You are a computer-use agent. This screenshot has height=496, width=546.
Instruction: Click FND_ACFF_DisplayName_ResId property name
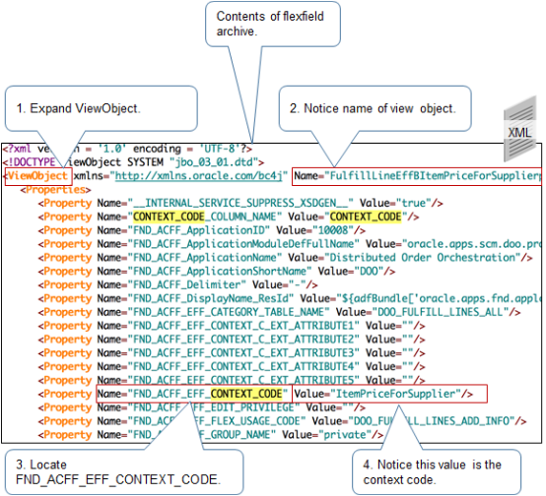point(210,298)
